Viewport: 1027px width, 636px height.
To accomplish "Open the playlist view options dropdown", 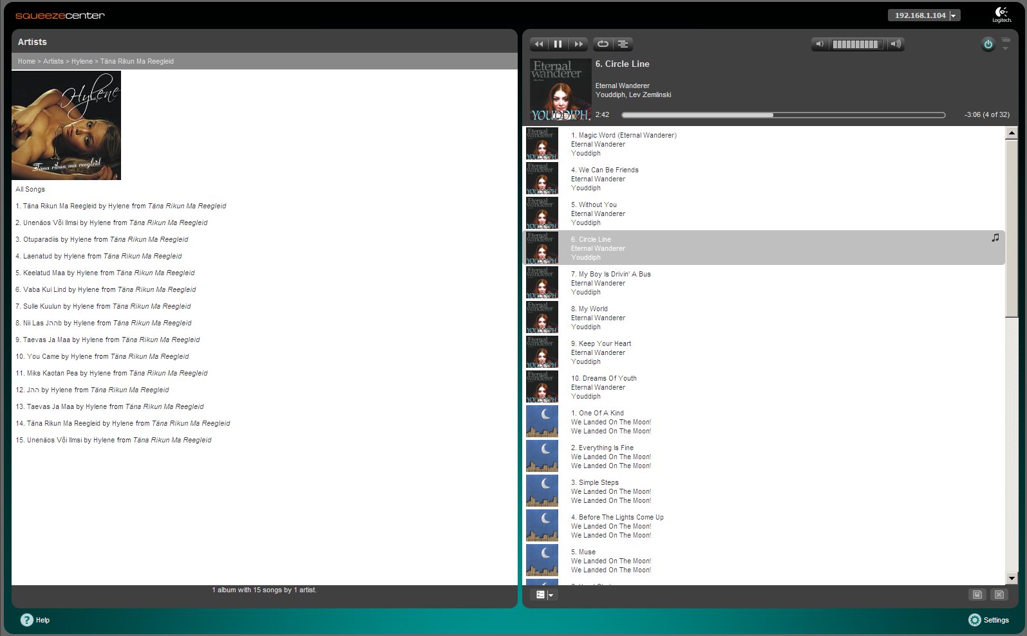I will tap(544, 595).
